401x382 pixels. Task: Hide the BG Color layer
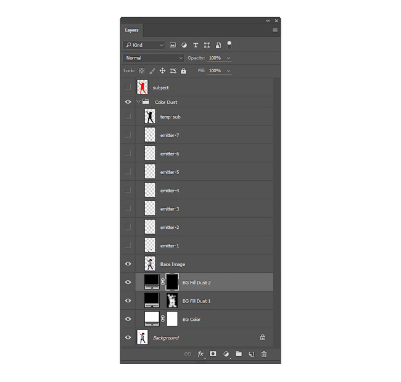coord(128,319)
